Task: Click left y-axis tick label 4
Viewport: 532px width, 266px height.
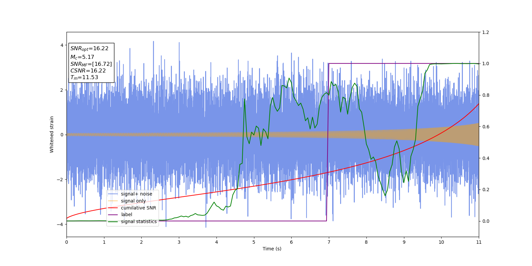Action: pos(62,45)
